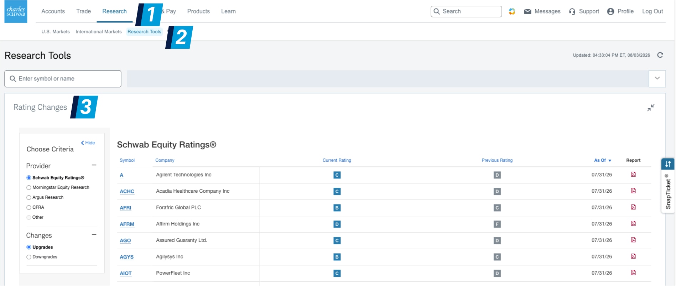Select Schwab Equity Ratings provider
Image resolution: width=676 pixels, height=286 pixels.
[29, 178]
